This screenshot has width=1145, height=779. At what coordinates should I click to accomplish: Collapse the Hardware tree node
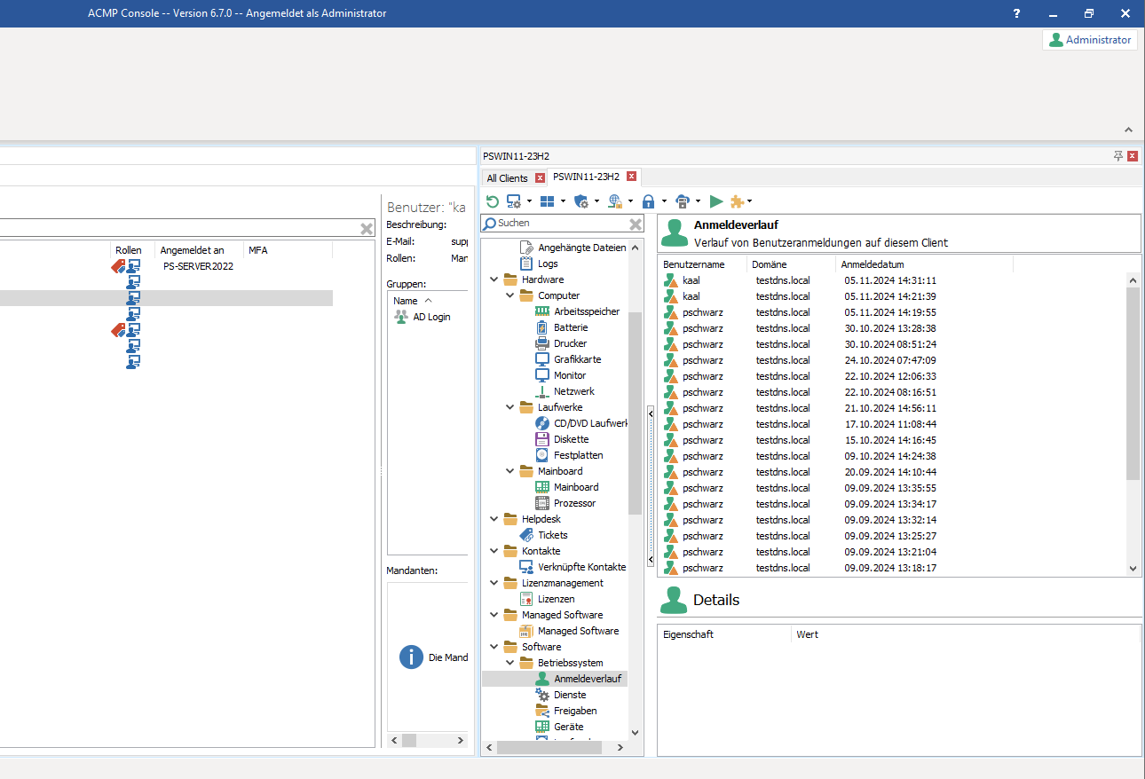(x=494, y=279)
